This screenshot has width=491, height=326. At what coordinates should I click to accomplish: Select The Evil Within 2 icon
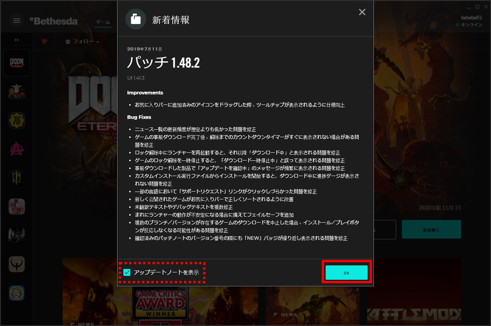pyautogui.click(x=17, y=207)
